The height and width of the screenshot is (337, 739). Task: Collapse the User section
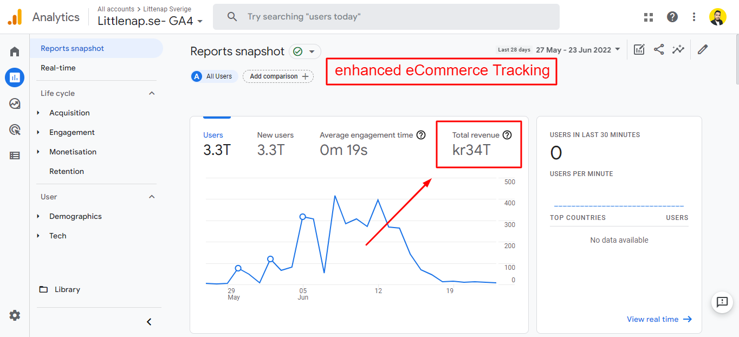pyautogui.click(x=152, y=197)
